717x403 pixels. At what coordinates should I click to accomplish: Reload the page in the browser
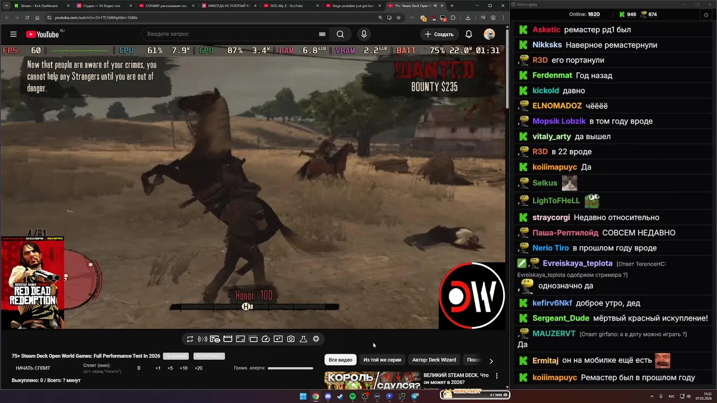click(x=27, y=17)
